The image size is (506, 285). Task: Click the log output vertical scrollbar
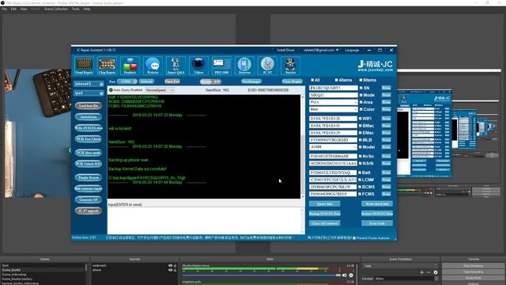click(x=302, y=146)
